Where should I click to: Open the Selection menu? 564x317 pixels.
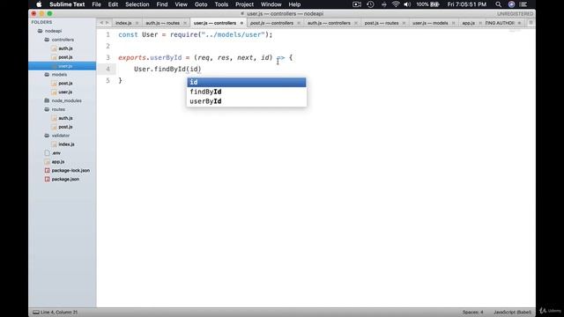click(x=137, y=4)
